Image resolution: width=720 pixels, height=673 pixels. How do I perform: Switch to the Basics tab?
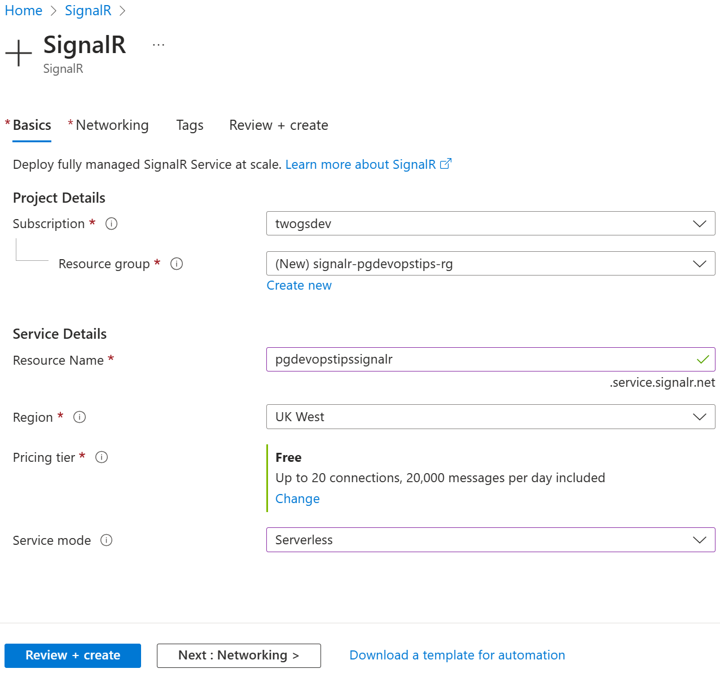coord(32,125)
